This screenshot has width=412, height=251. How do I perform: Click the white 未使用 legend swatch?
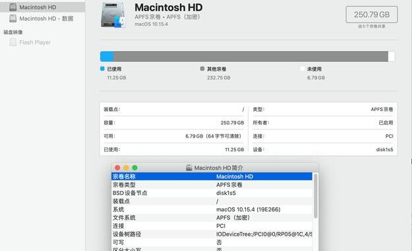point(302,69)
